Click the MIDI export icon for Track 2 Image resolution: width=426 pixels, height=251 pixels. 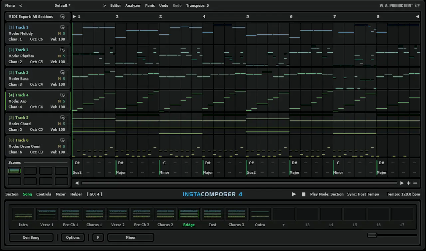(x=63, y=50)
